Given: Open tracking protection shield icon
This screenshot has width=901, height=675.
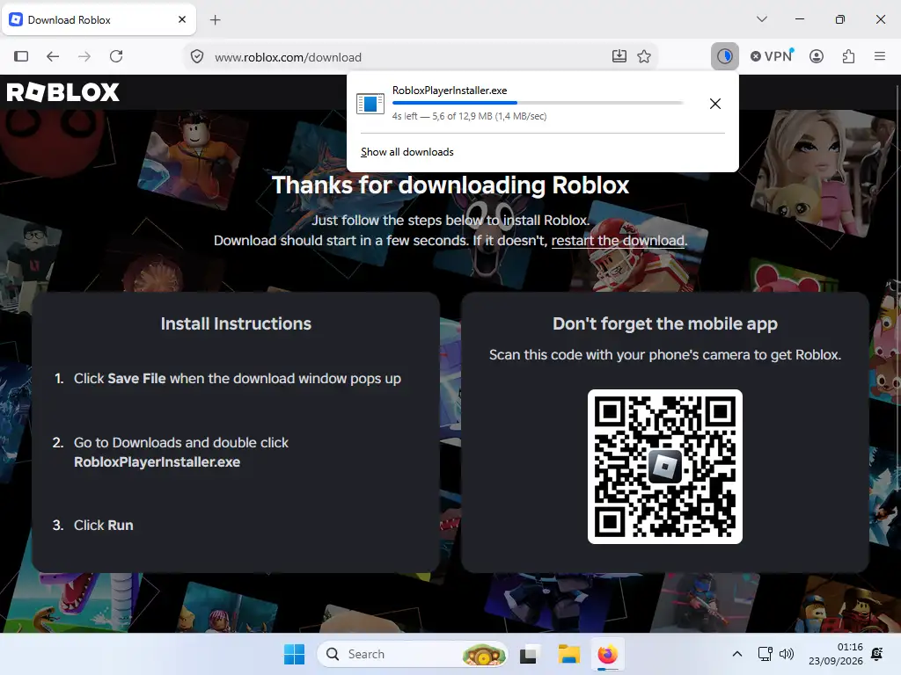Looking at the screenshot, I should pos(197,57).
